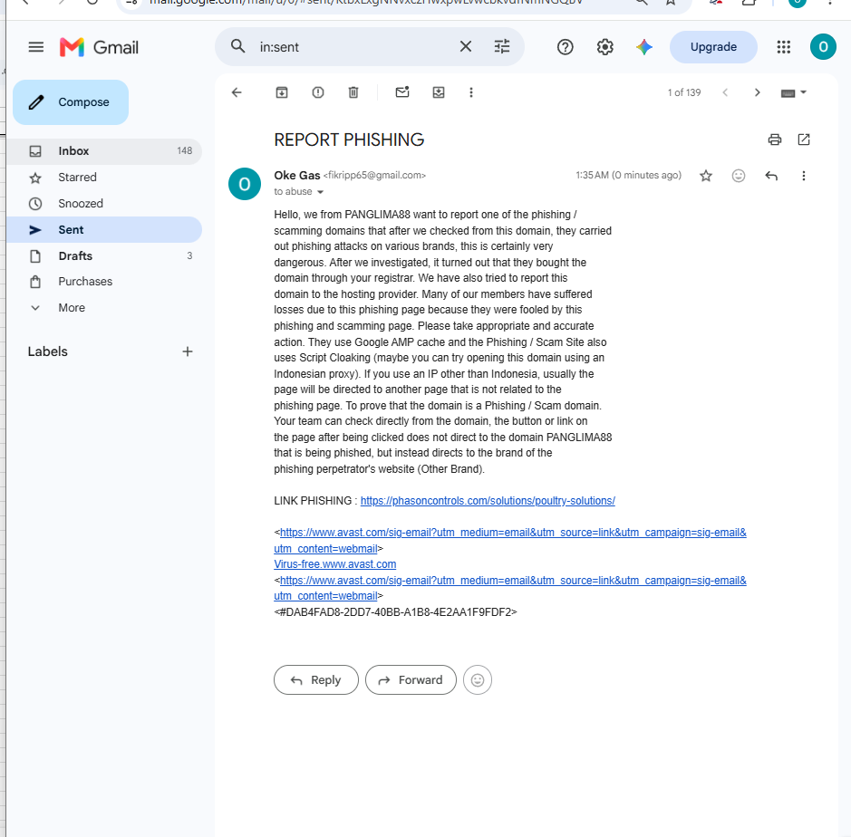Mark the email as unread

402,92
